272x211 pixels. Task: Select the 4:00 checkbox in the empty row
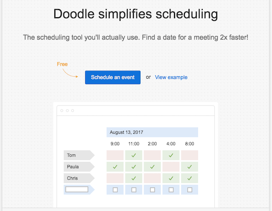171,190
